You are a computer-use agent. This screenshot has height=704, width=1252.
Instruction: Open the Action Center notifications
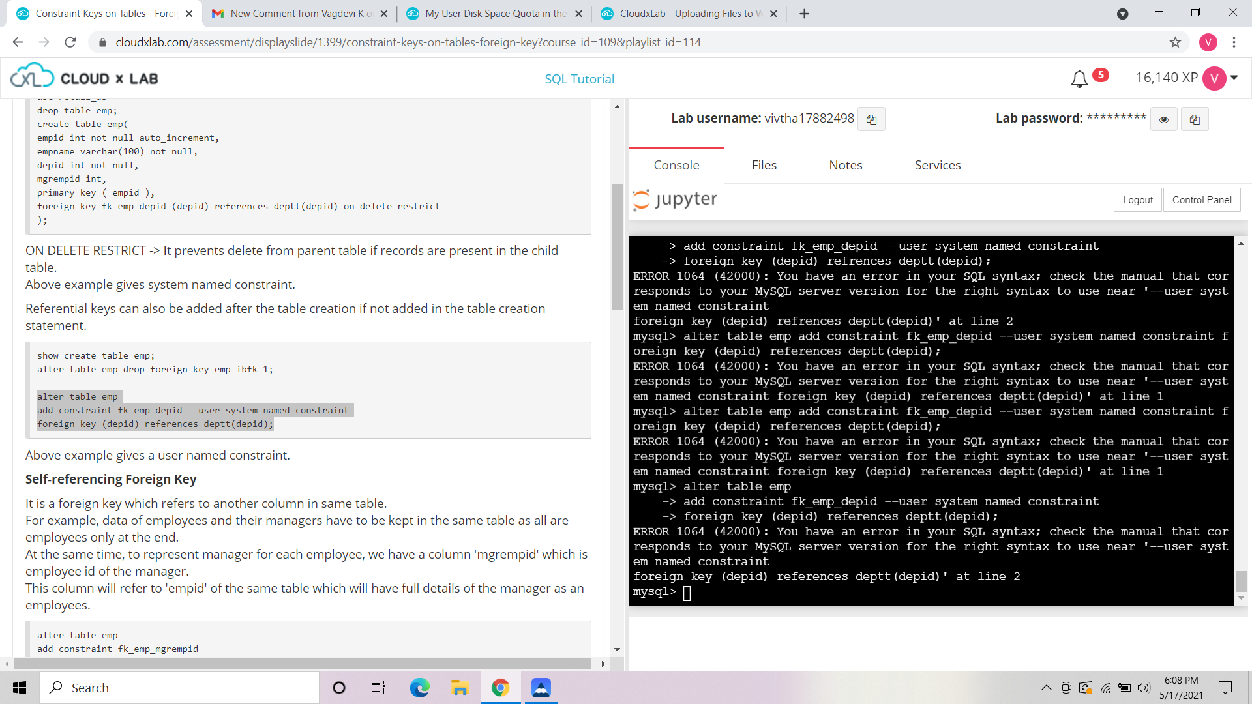tap(1225, 688)
